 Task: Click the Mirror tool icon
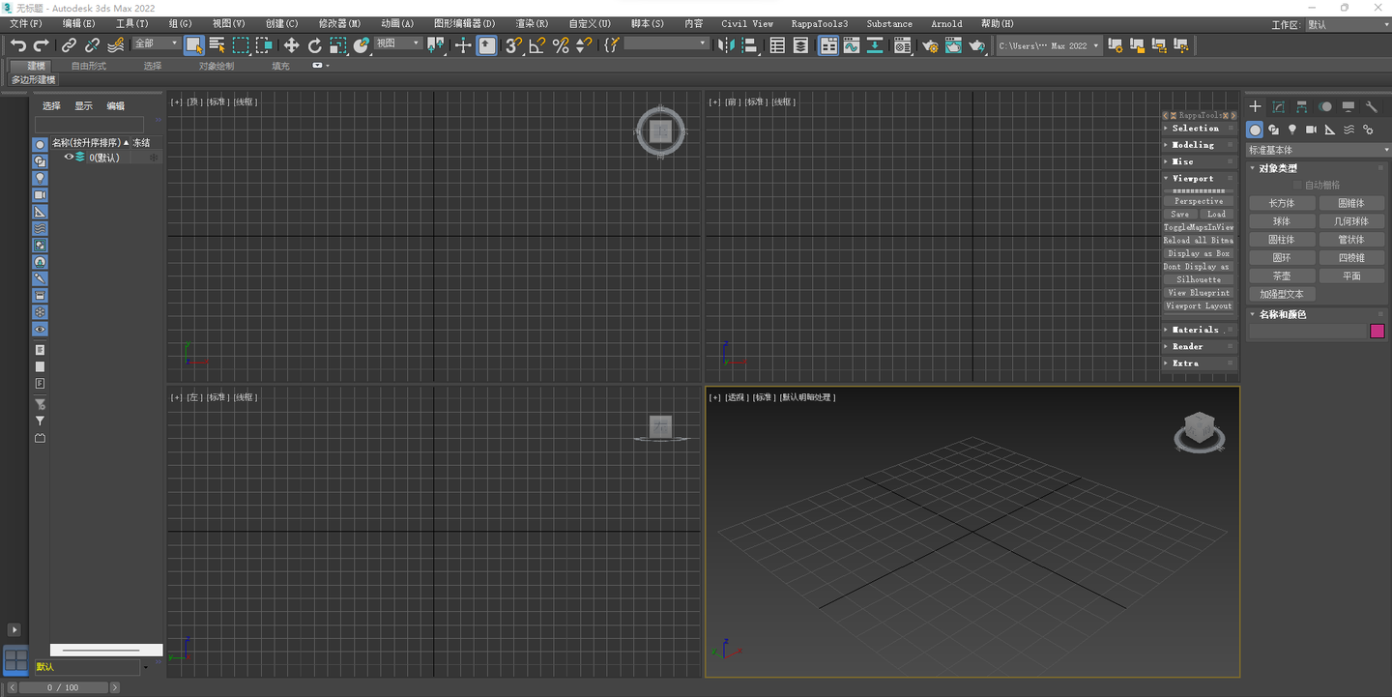coord(726,44)
